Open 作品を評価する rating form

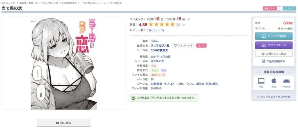274,61
